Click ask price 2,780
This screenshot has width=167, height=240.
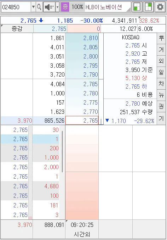tap(82, 93)
